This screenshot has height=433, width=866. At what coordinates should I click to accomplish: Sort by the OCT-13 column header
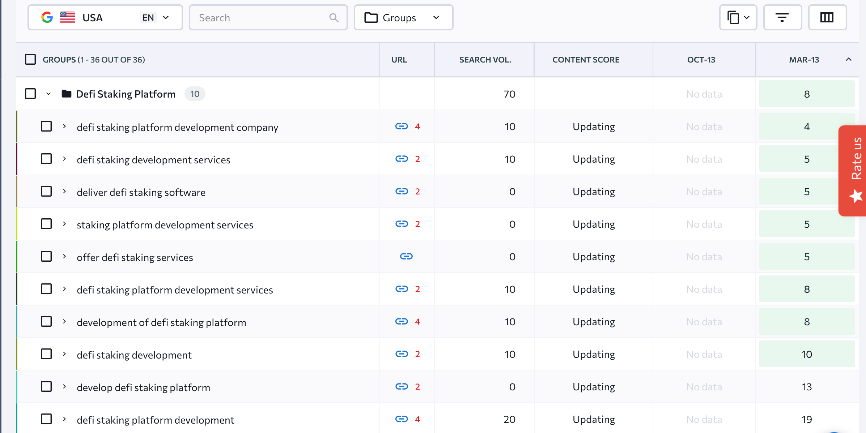(701, 60)
